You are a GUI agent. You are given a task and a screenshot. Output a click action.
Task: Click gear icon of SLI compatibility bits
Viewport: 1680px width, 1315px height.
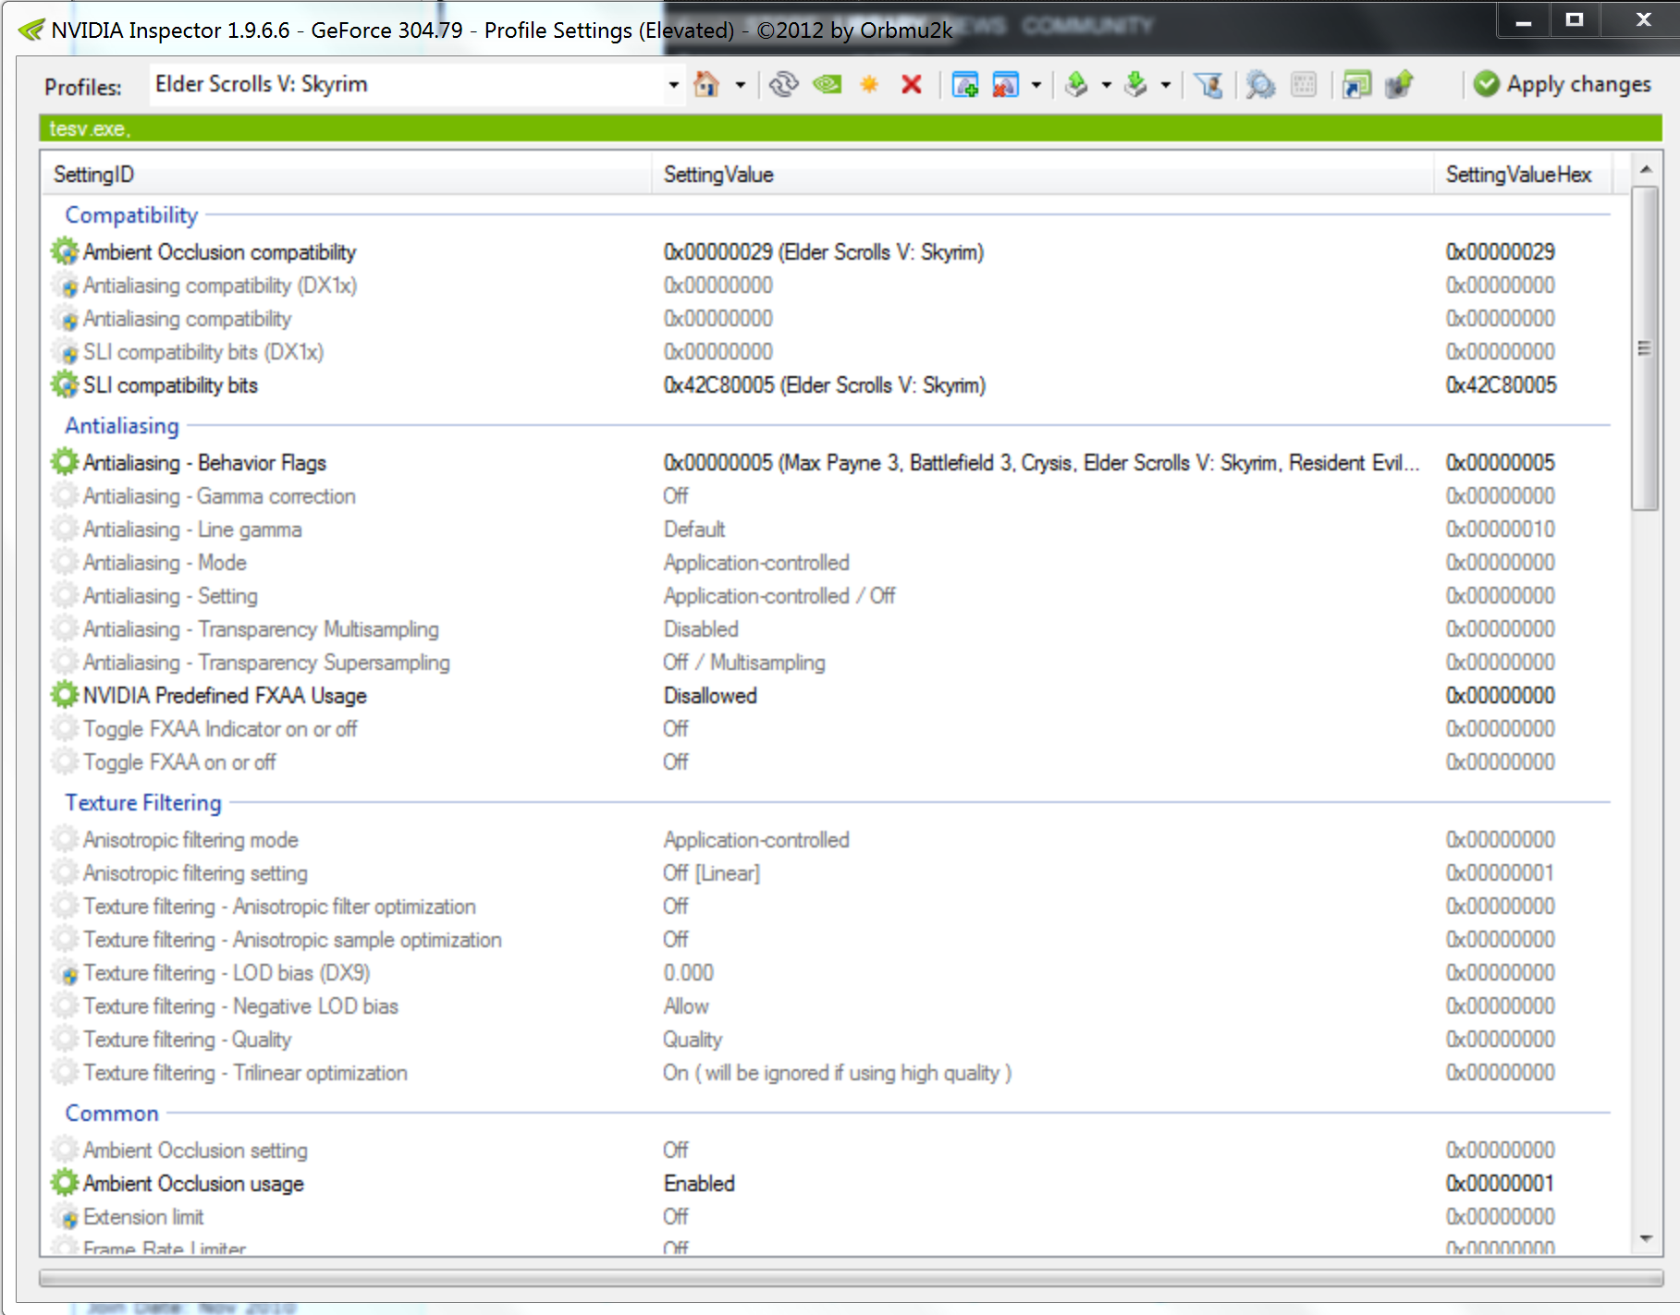coord(65,384)
